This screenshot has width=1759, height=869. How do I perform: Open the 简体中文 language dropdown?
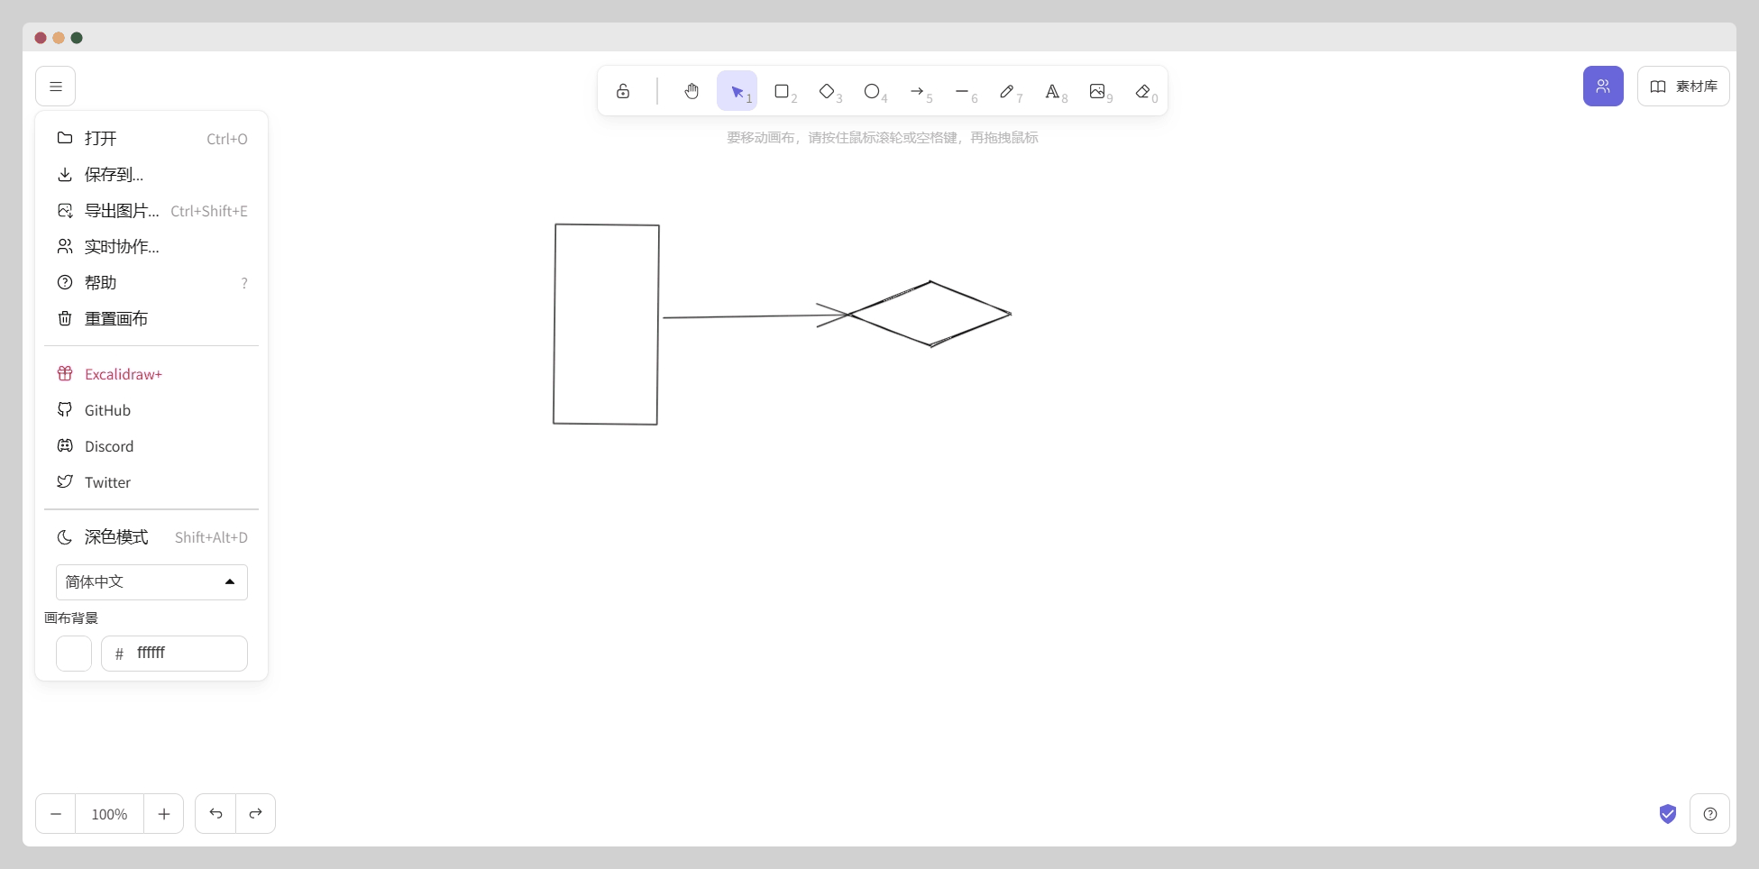tap(151, 582)
